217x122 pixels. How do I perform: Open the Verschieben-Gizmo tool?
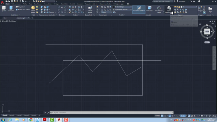pos(159,9)
